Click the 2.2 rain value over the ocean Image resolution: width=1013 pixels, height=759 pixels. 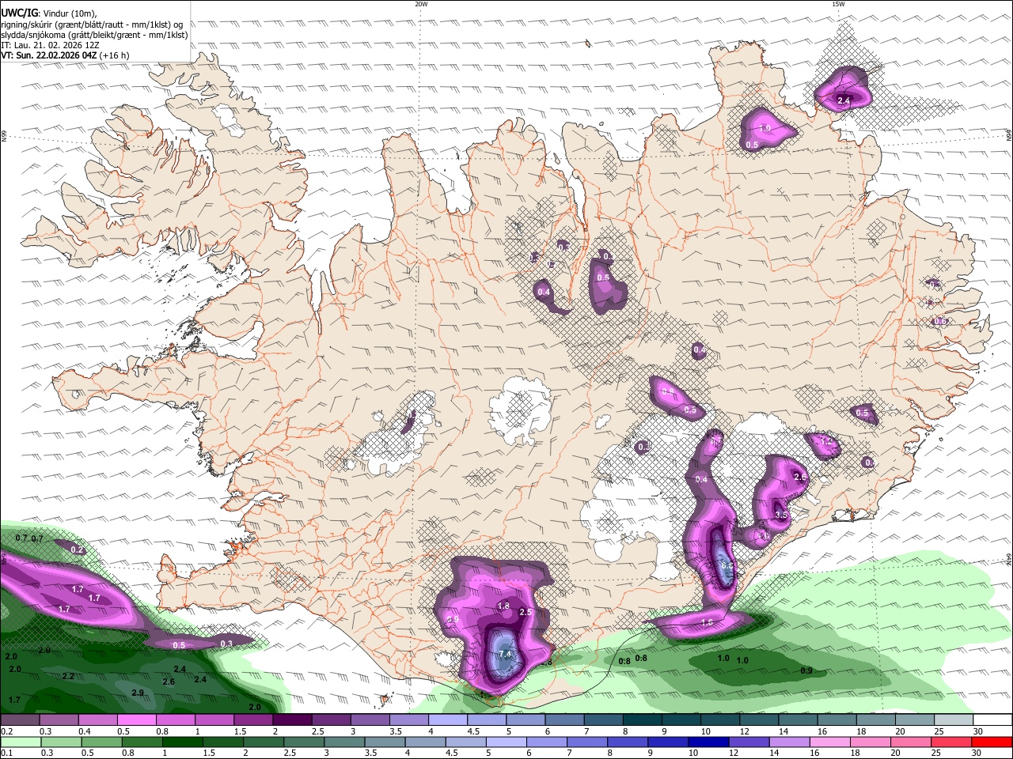pos(68,677)
